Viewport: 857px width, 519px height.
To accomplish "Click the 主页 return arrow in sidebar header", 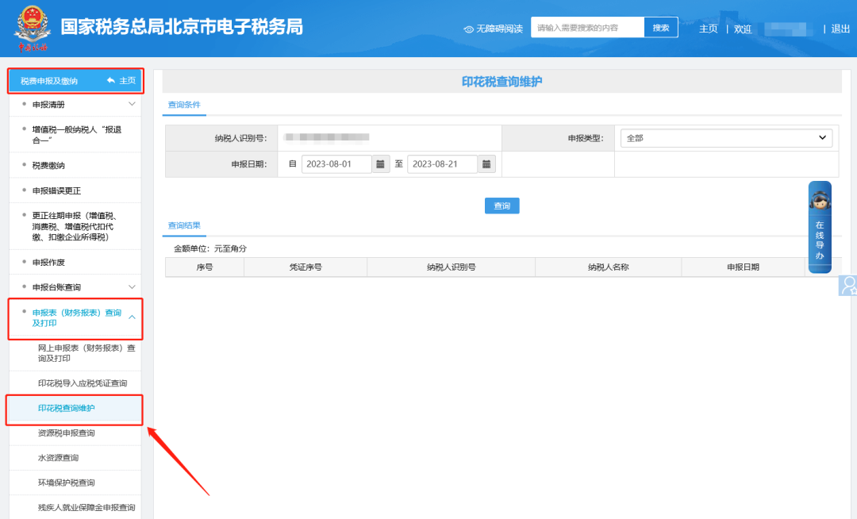I will (111, 81).
